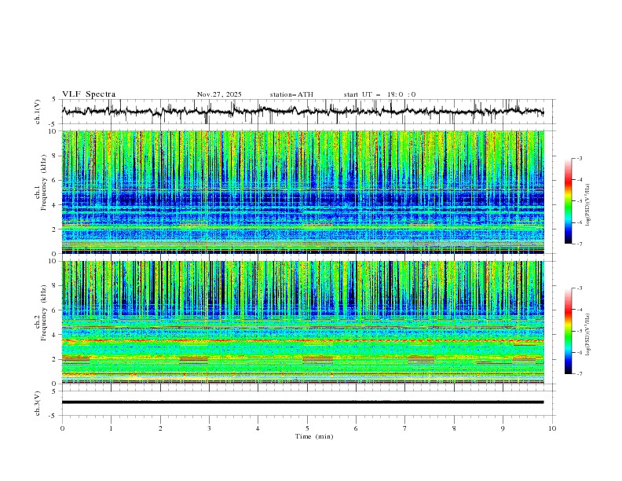Click the '-7' value on ch.2 colorbar
This screenshot has width=622, height=481.
pos(579,374)
